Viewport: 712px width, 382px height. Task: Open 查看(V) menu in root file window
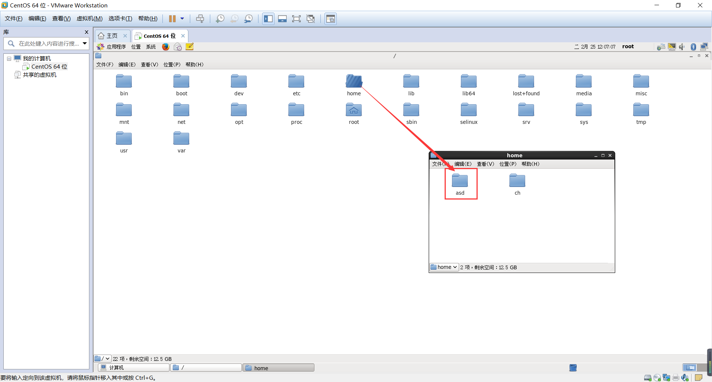click(149, 65)
